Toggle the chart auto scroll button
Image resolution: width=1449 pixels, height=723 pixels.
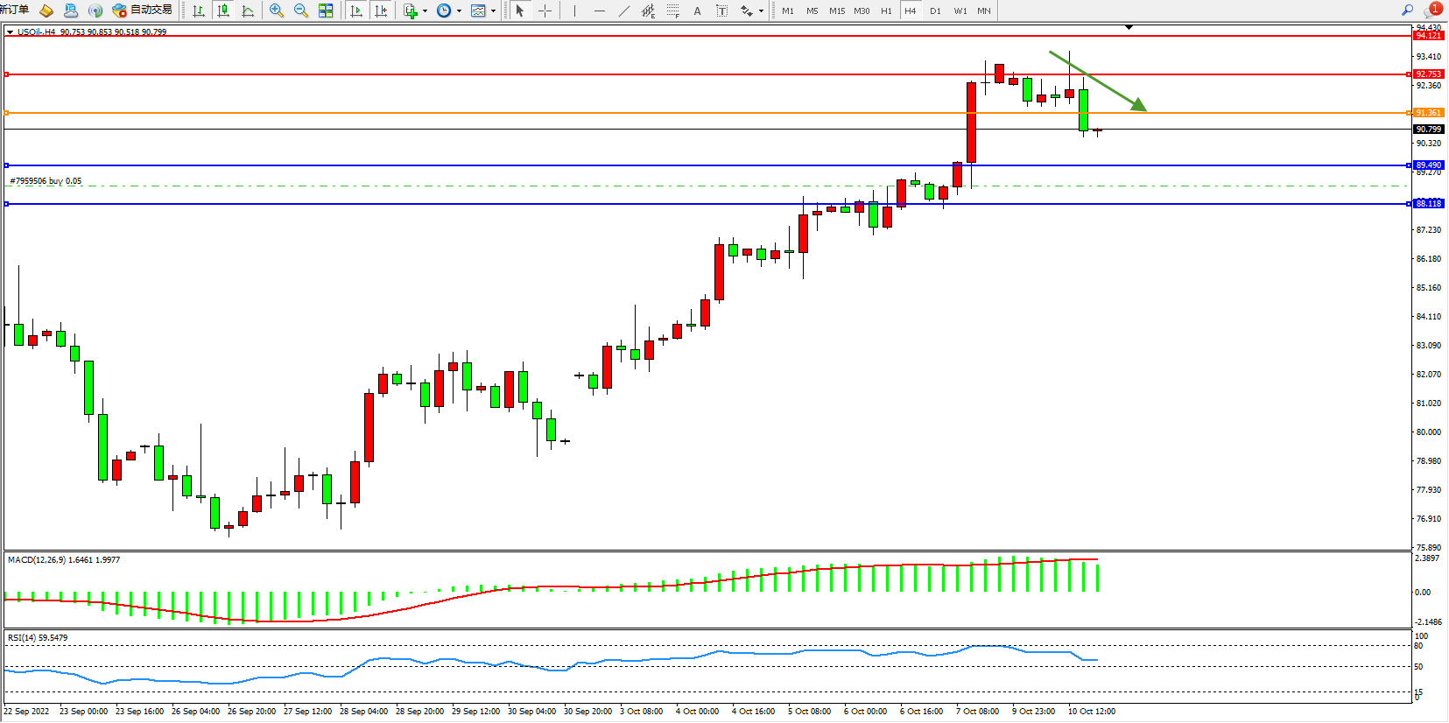point(355,11)
